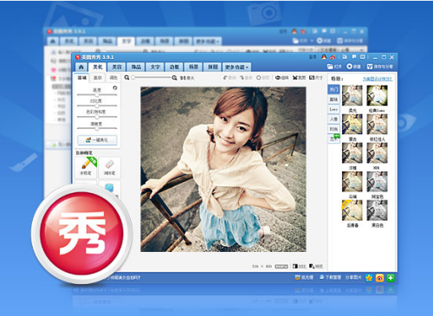
Task: Click the green plus share icon
Action: [x=391, y=278]
